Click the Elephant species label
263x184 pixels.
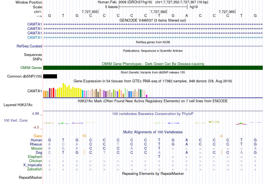35,157
